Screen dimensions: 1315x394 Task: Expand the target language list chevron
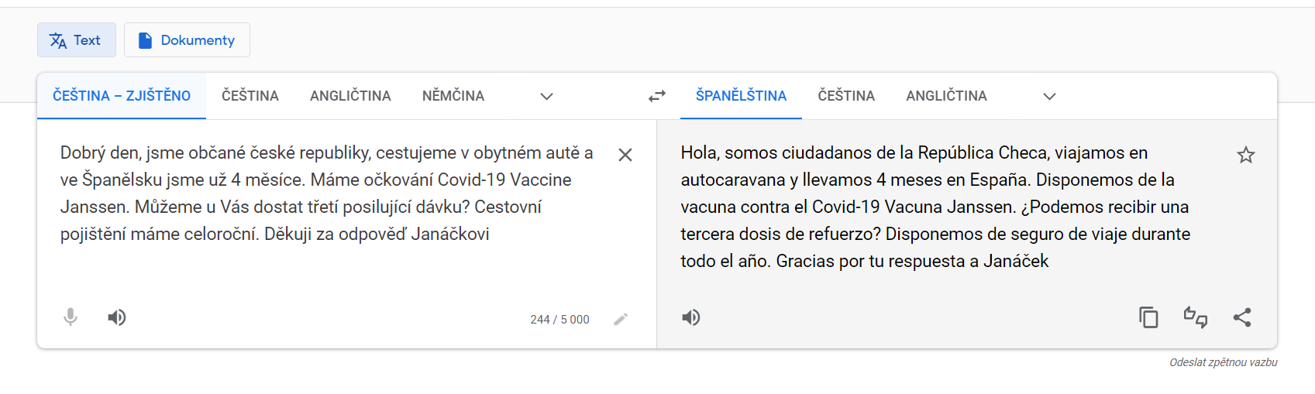coord(1049,96)
